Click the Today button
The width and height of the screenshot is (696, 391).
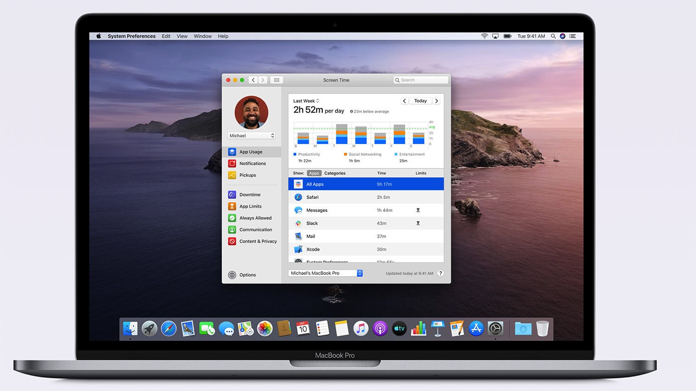pos(421,101)
